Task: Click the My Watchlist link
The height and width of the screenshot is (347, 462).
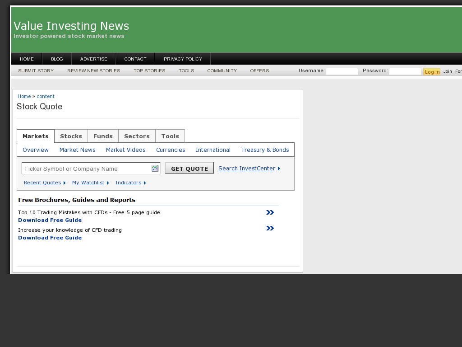Action: [x=88, y=183]
